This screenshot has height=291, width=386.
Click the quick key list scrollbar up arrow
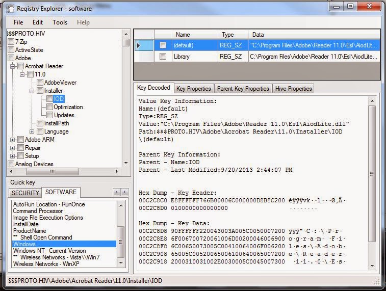coord(121,205)
